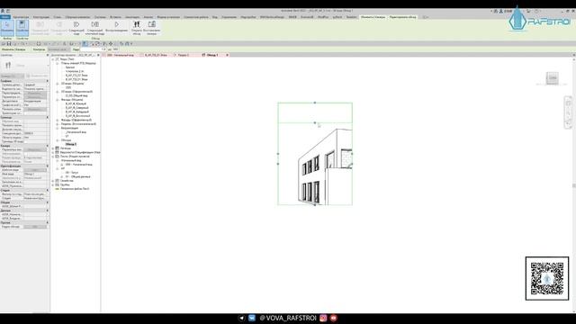Close the Диспетчер проекта (Project Browser) panel
Screen dimensions: 576x324
coord(98,55)
